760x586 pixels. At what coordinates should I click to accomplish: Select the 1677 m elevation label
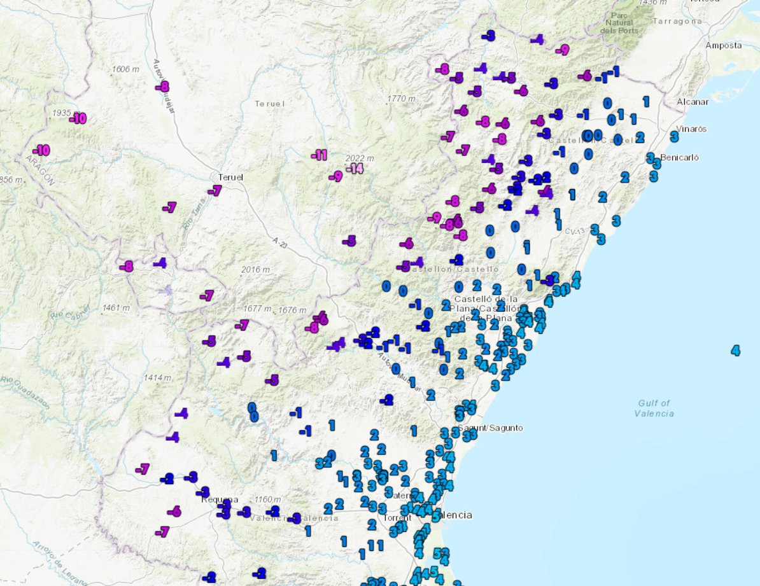click(257, 309)
